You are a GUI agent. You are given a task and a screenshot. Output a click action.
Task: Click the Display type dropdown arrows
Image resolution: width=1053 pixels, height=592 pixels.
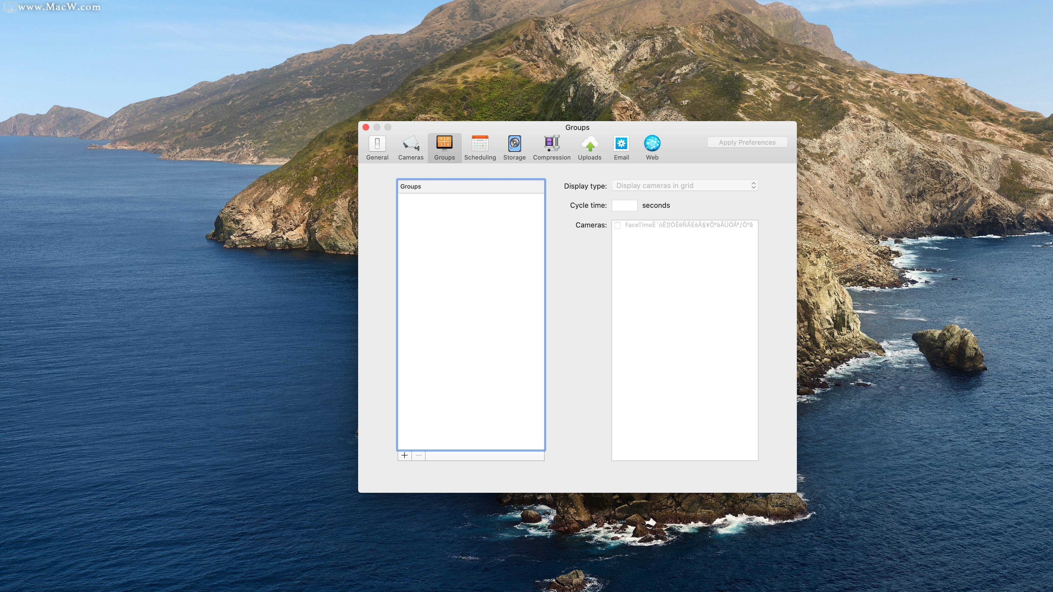[753, 186]
